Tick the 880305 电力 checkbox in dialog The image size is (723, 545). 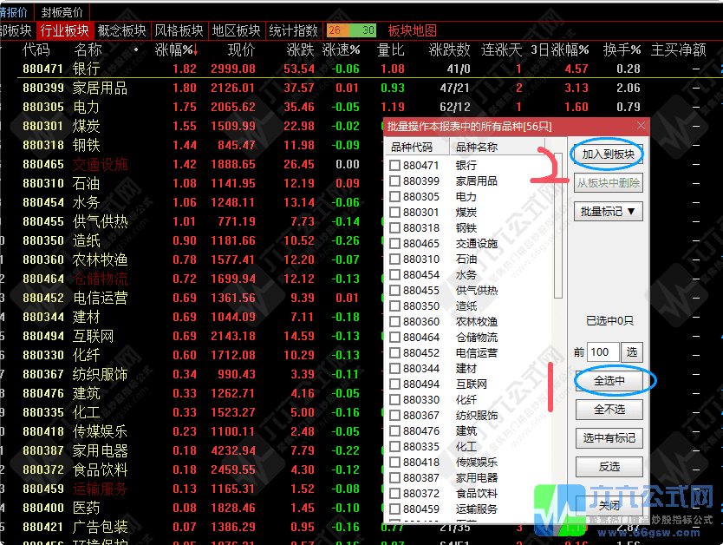[x=395, y=197]
